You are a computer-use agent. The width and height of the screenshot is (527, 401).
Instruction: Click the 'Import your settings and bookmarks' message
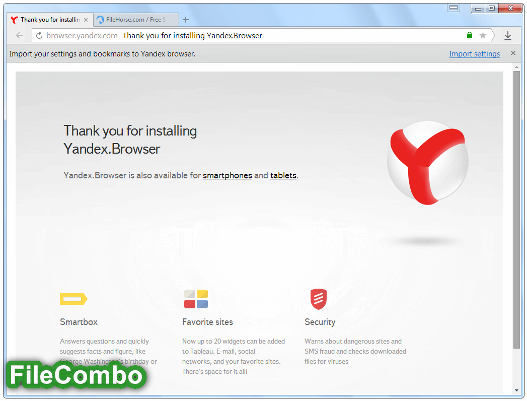tap(102, 54)
